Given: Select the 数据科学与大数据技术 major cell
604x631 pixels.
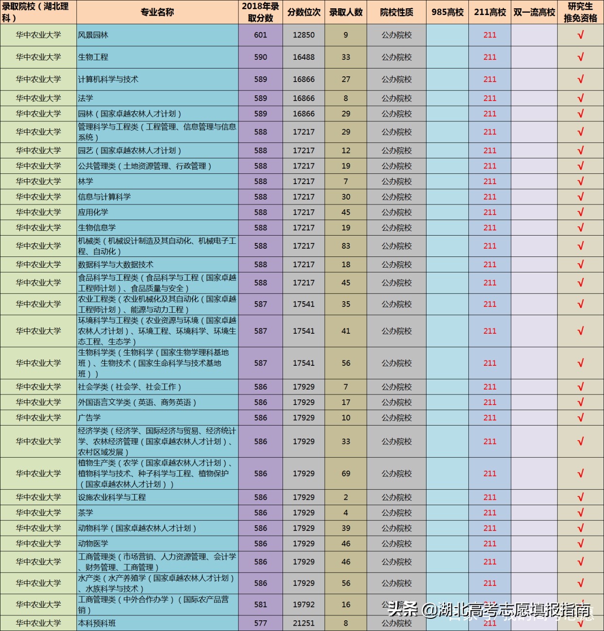Looking at the screenshot, I should (x=157, y=265).
